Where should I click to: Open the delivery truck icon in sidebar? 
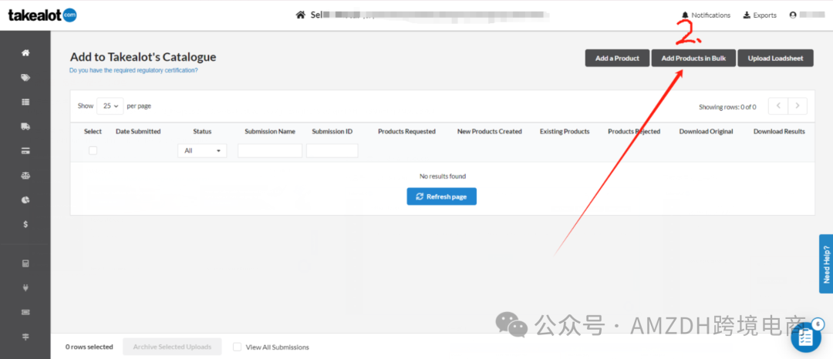[x=25, y=126]
